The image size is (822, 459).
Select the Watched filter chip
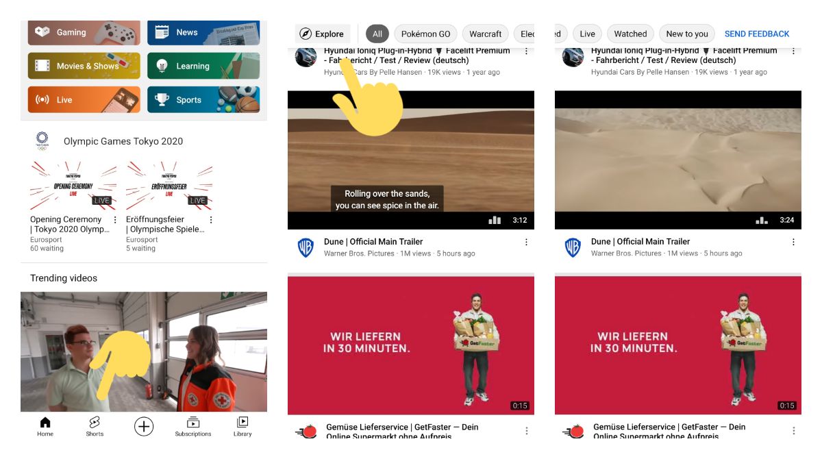(x=630, y=34)
